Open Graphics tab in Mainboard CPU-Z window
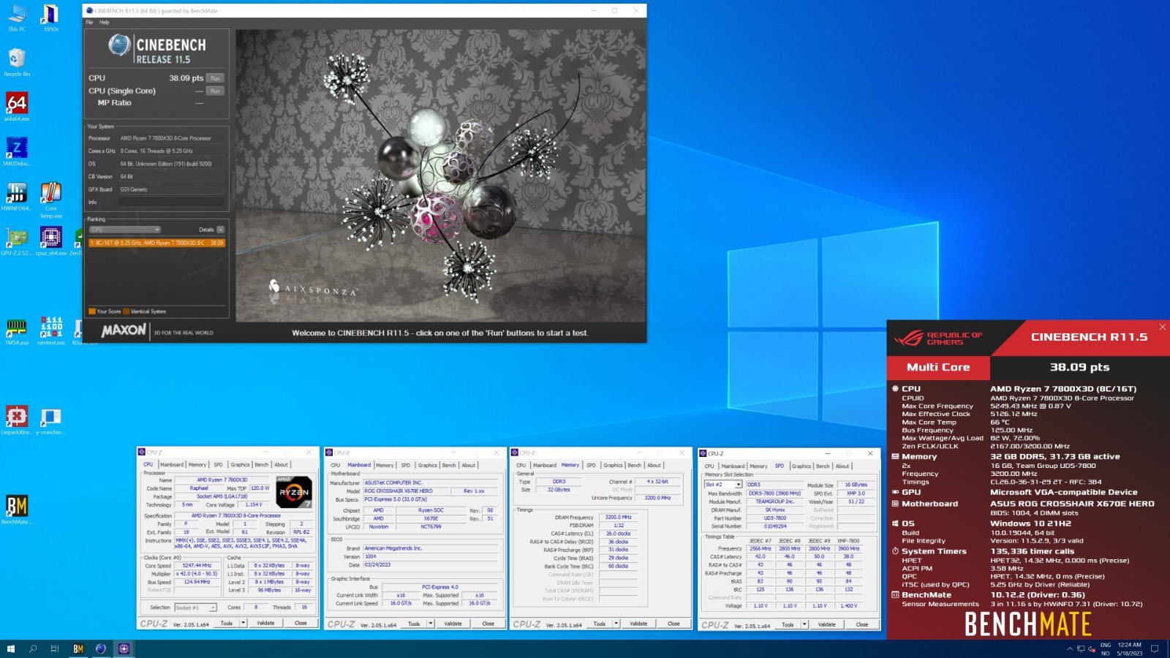 [428, 465]
